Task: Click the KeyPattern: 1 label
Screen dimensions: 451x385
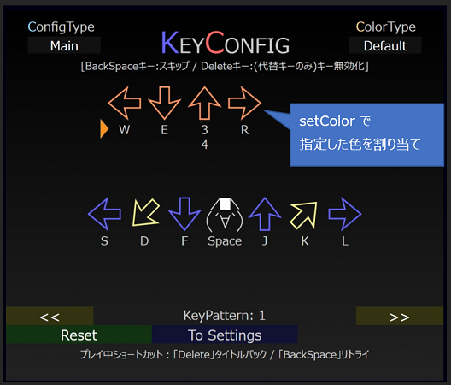Action: 225,316
